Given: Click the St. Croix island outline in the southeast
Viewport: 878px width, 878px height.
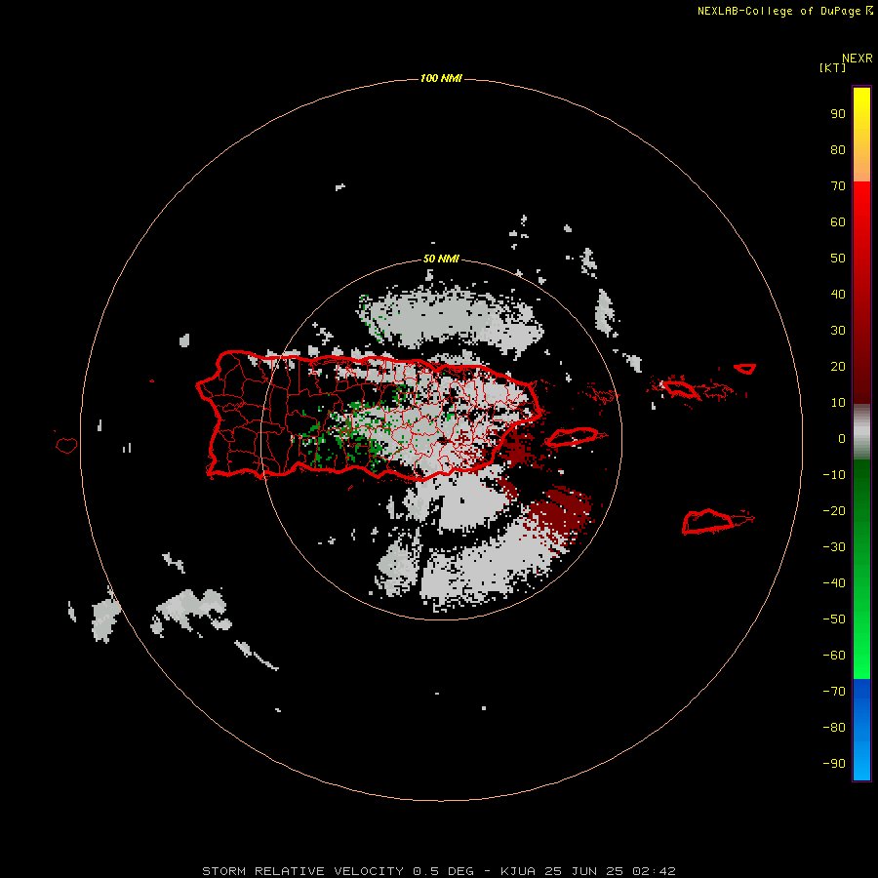Looking at the screenshot, I should pyautogui.click(x=708, y=521).
